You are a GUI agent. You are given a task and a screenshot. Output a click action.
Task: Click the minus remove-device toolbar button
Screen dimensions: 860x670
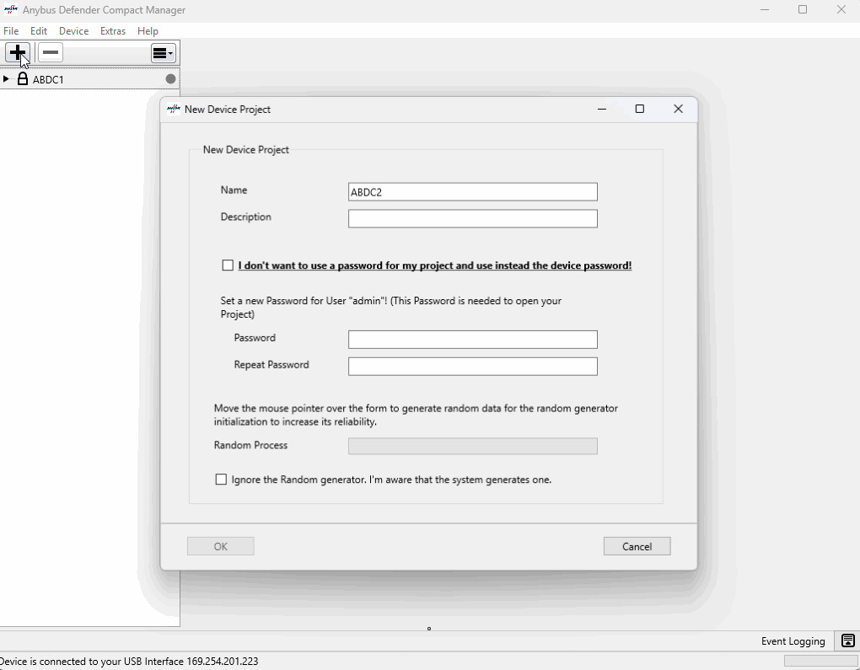(x=51, y=52)
